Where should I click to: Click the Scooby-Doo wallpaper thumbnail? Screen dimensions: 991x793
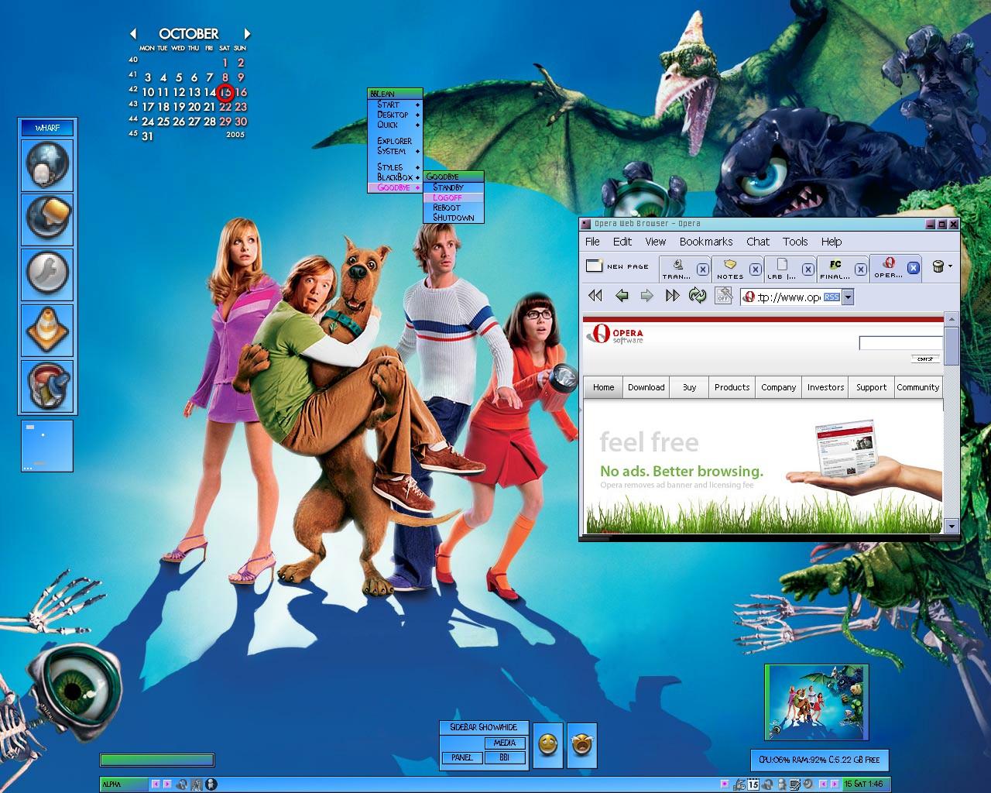coord(816,702)
